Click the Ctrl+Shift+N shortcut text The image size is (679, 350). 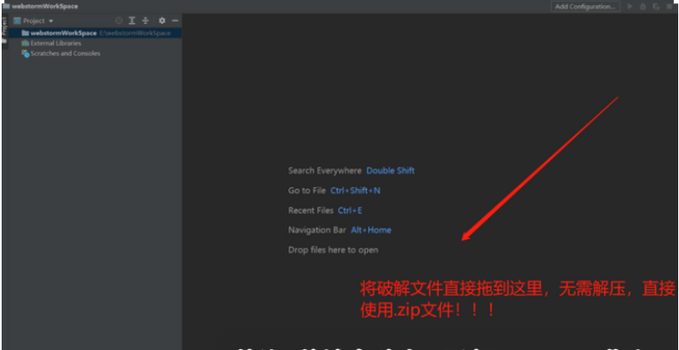tap(356, 190)
